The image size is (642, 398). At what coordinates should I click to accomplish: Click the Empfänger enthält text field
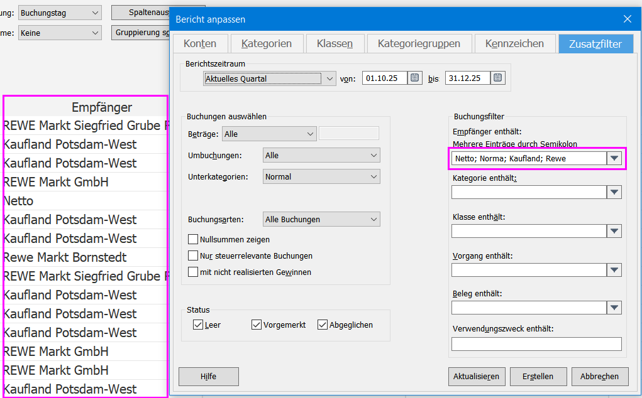pyautogui.click(x=529, y=158)
